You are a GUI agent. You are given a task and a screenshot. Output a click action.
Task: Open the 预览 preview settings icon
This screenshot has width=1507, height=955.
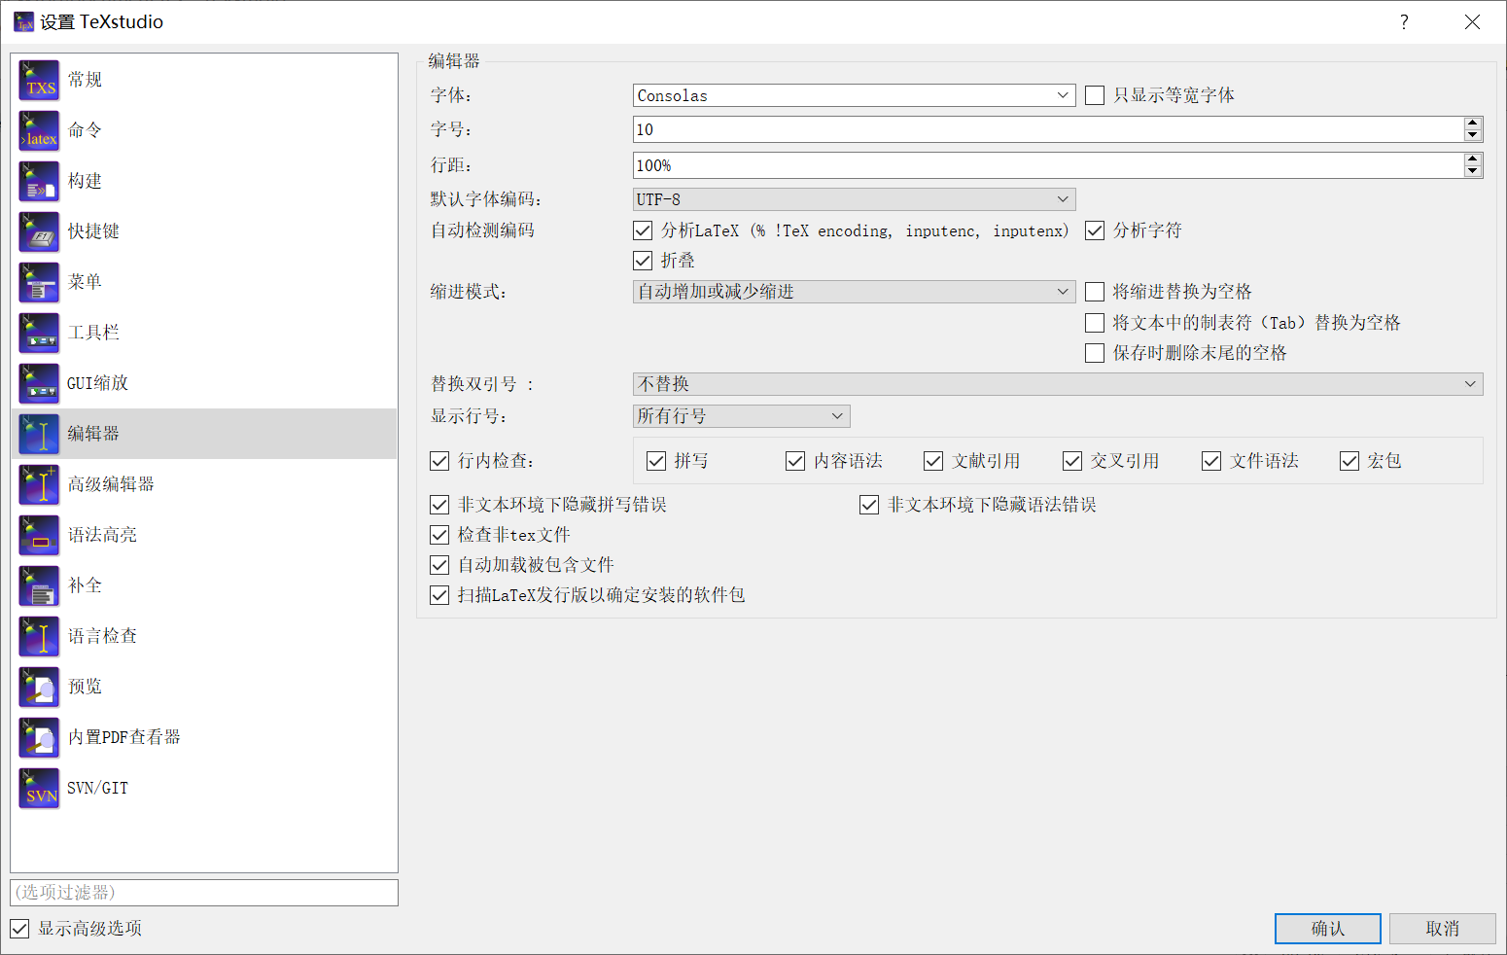click(x=39, y=687)
